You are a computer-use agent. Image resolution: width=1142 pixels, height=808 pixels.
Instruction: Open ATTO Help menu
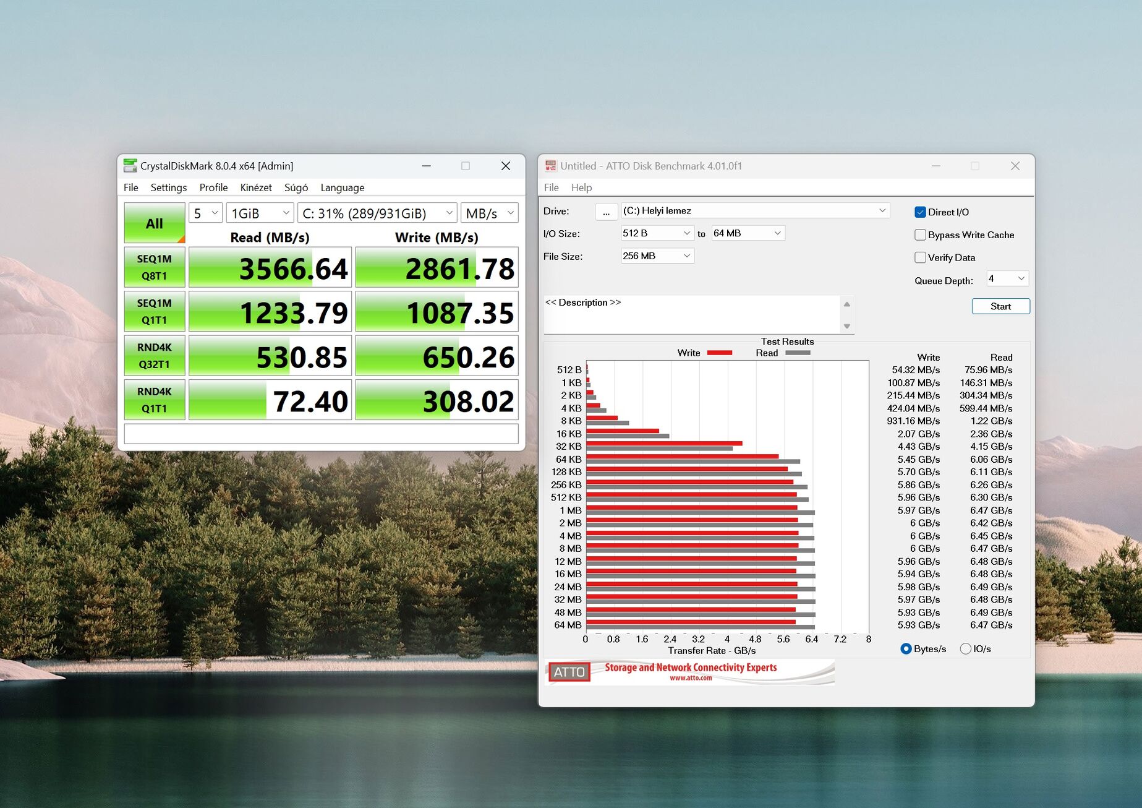581,187
